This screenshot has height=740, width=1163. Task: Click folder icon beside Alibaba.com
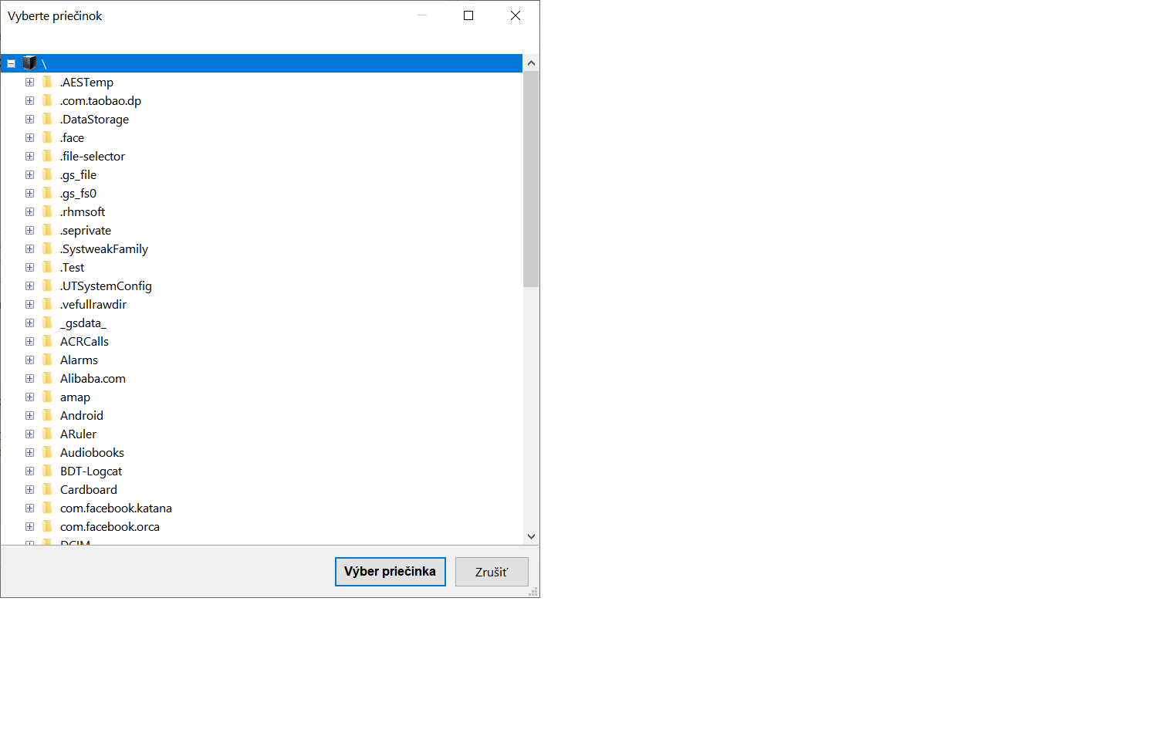pyautogui.click(x=47, y=378)
